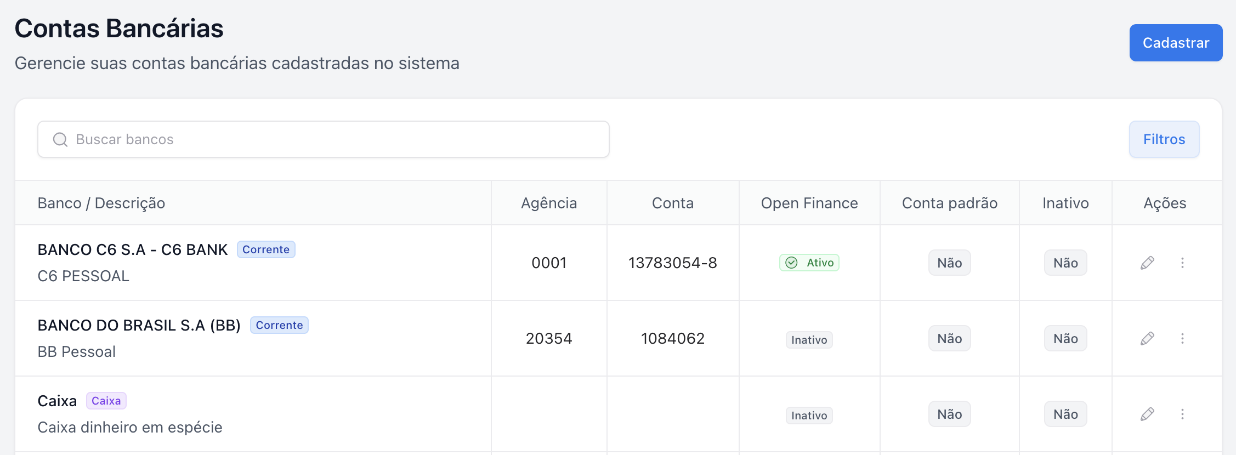Open the three-dot menu for BANCO C6 row

(x=1182, y=263)
